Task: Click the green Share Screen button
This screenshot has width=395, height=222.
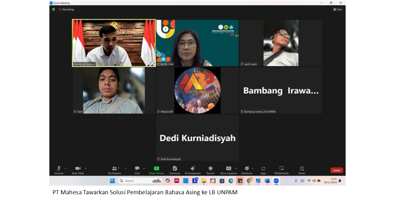Action: click(156, 170)
